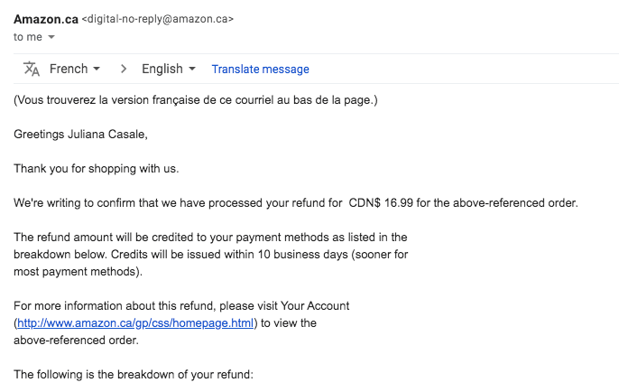The height and width of the screenshot is (392, 619).
Task: Click the sender name Amazon.ca
Action: [x=46, y=19]
